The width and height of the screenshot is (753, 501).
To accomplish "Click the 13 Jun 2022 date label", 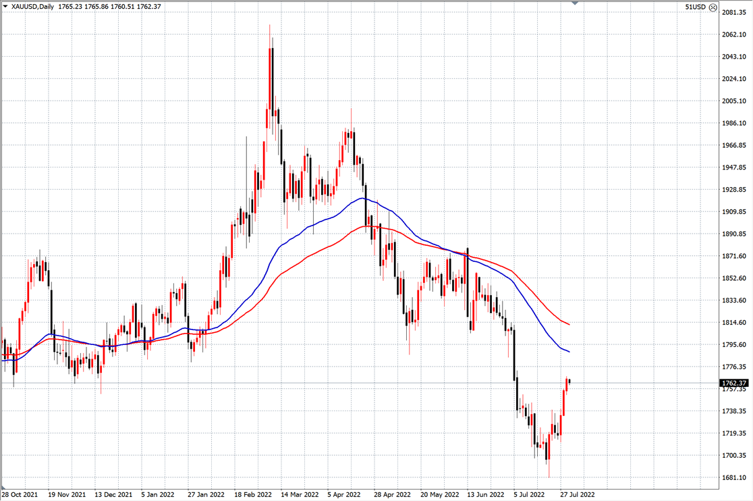I will click(x=486, y=494).
